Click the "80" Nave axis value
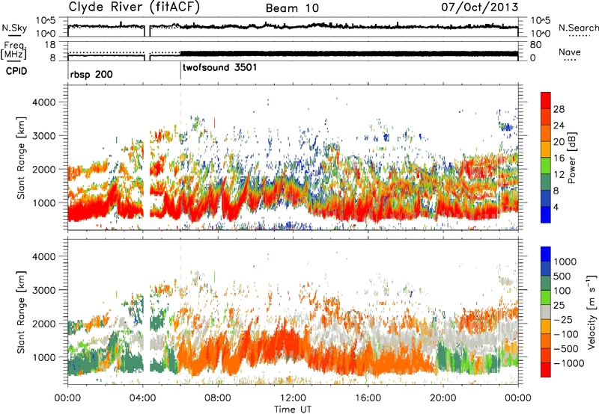 pyautogui.click(x=535, y=45)
